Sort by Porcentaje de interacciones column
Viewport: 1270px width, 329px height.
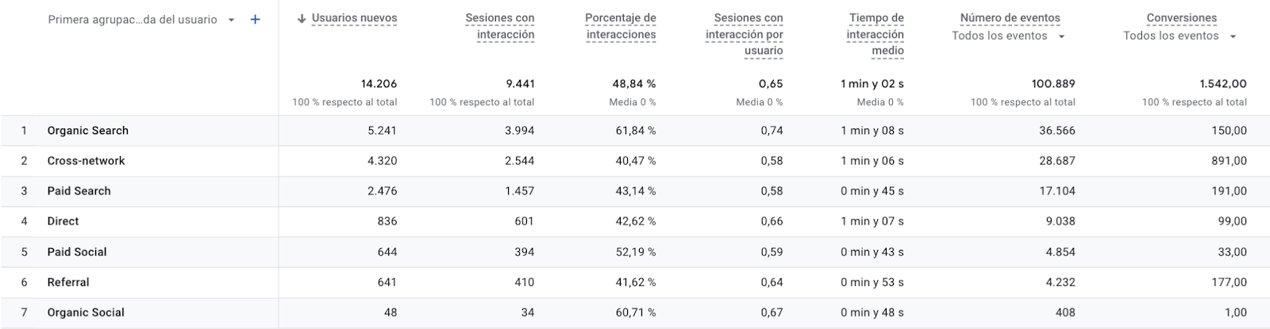point(621,26)
